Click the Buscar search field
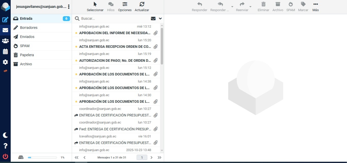347x163 pixels. click(x=114, y=18)
